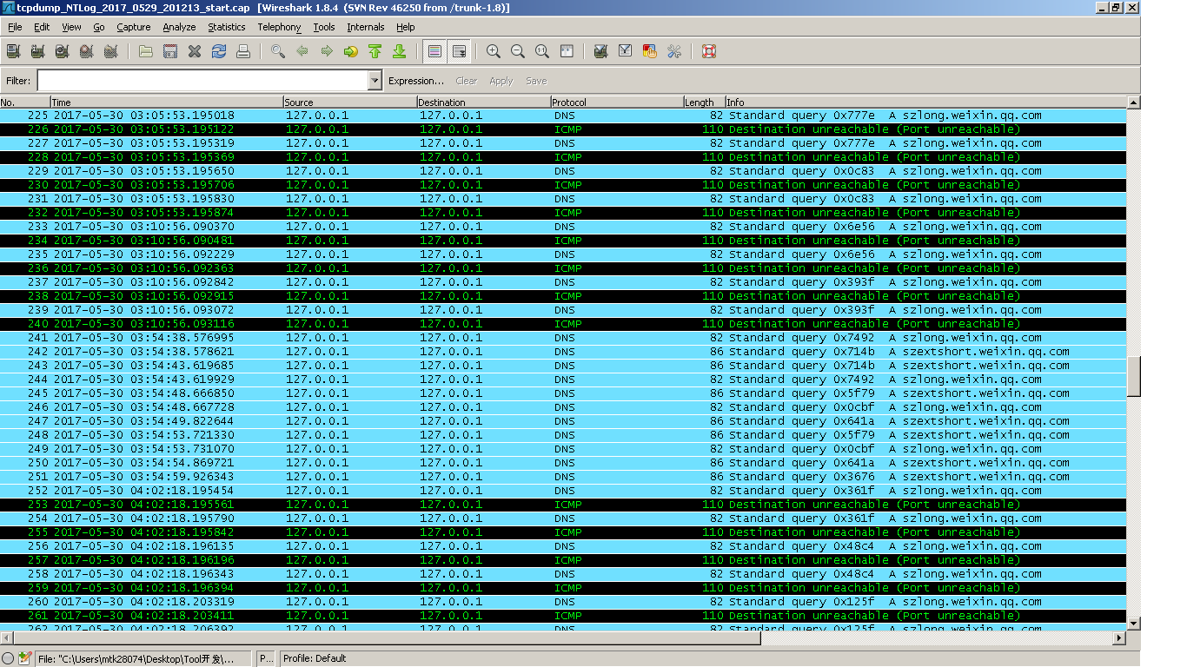Edit capture filters icon
The image size is (1187, 667).
pos(600,51)
